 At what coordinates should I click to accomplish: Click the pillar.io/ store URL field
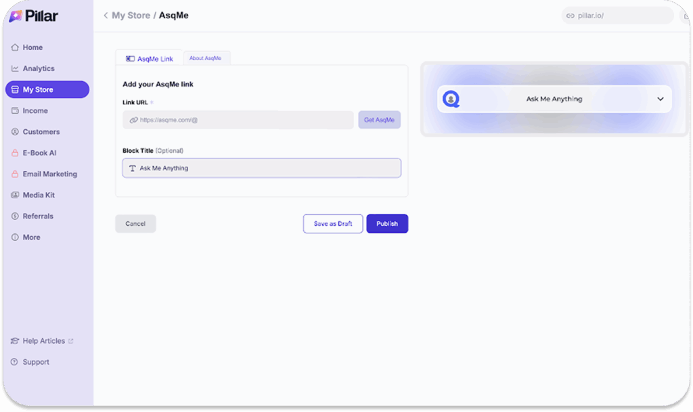618,16
